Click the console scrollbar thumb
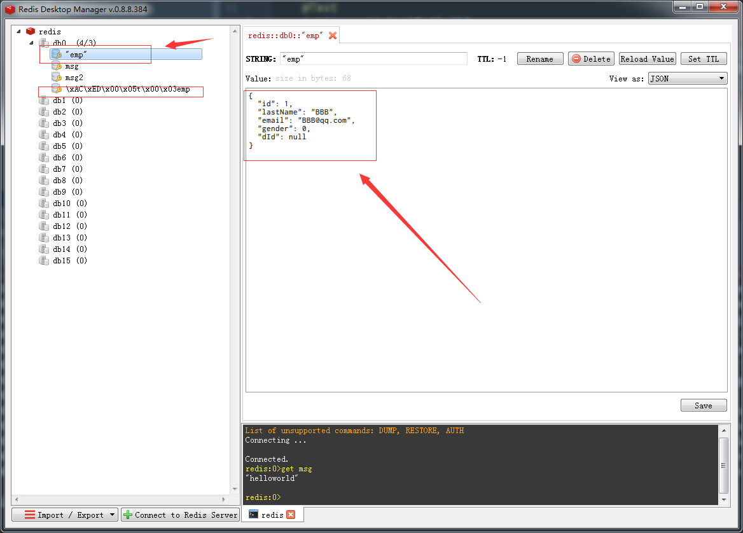This screenshot has height=533, width=743. 723,465
